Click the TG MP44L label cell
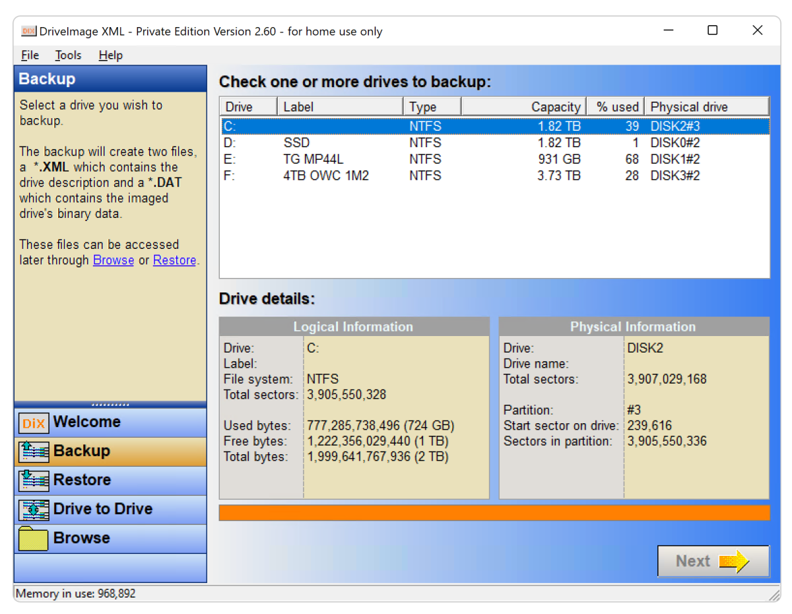The image size is (792, 614). [x=313, y=159]
